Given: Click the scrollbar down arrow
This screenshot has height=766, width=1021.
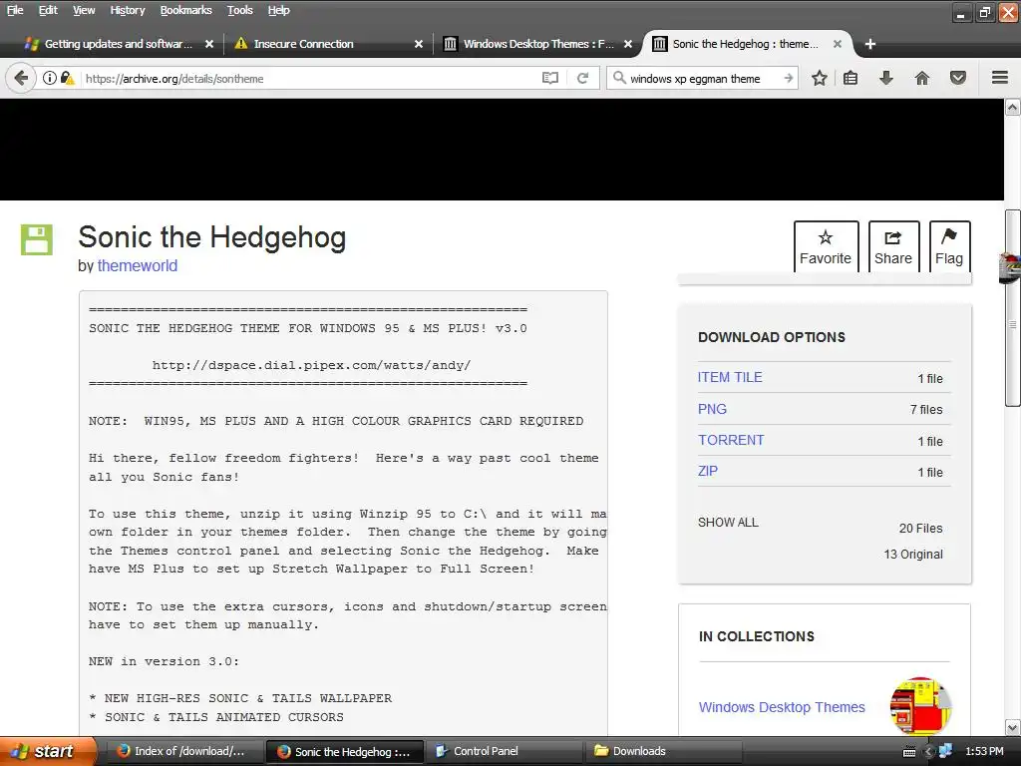Looking at the screenshot, I should (x=1013, y=727).
